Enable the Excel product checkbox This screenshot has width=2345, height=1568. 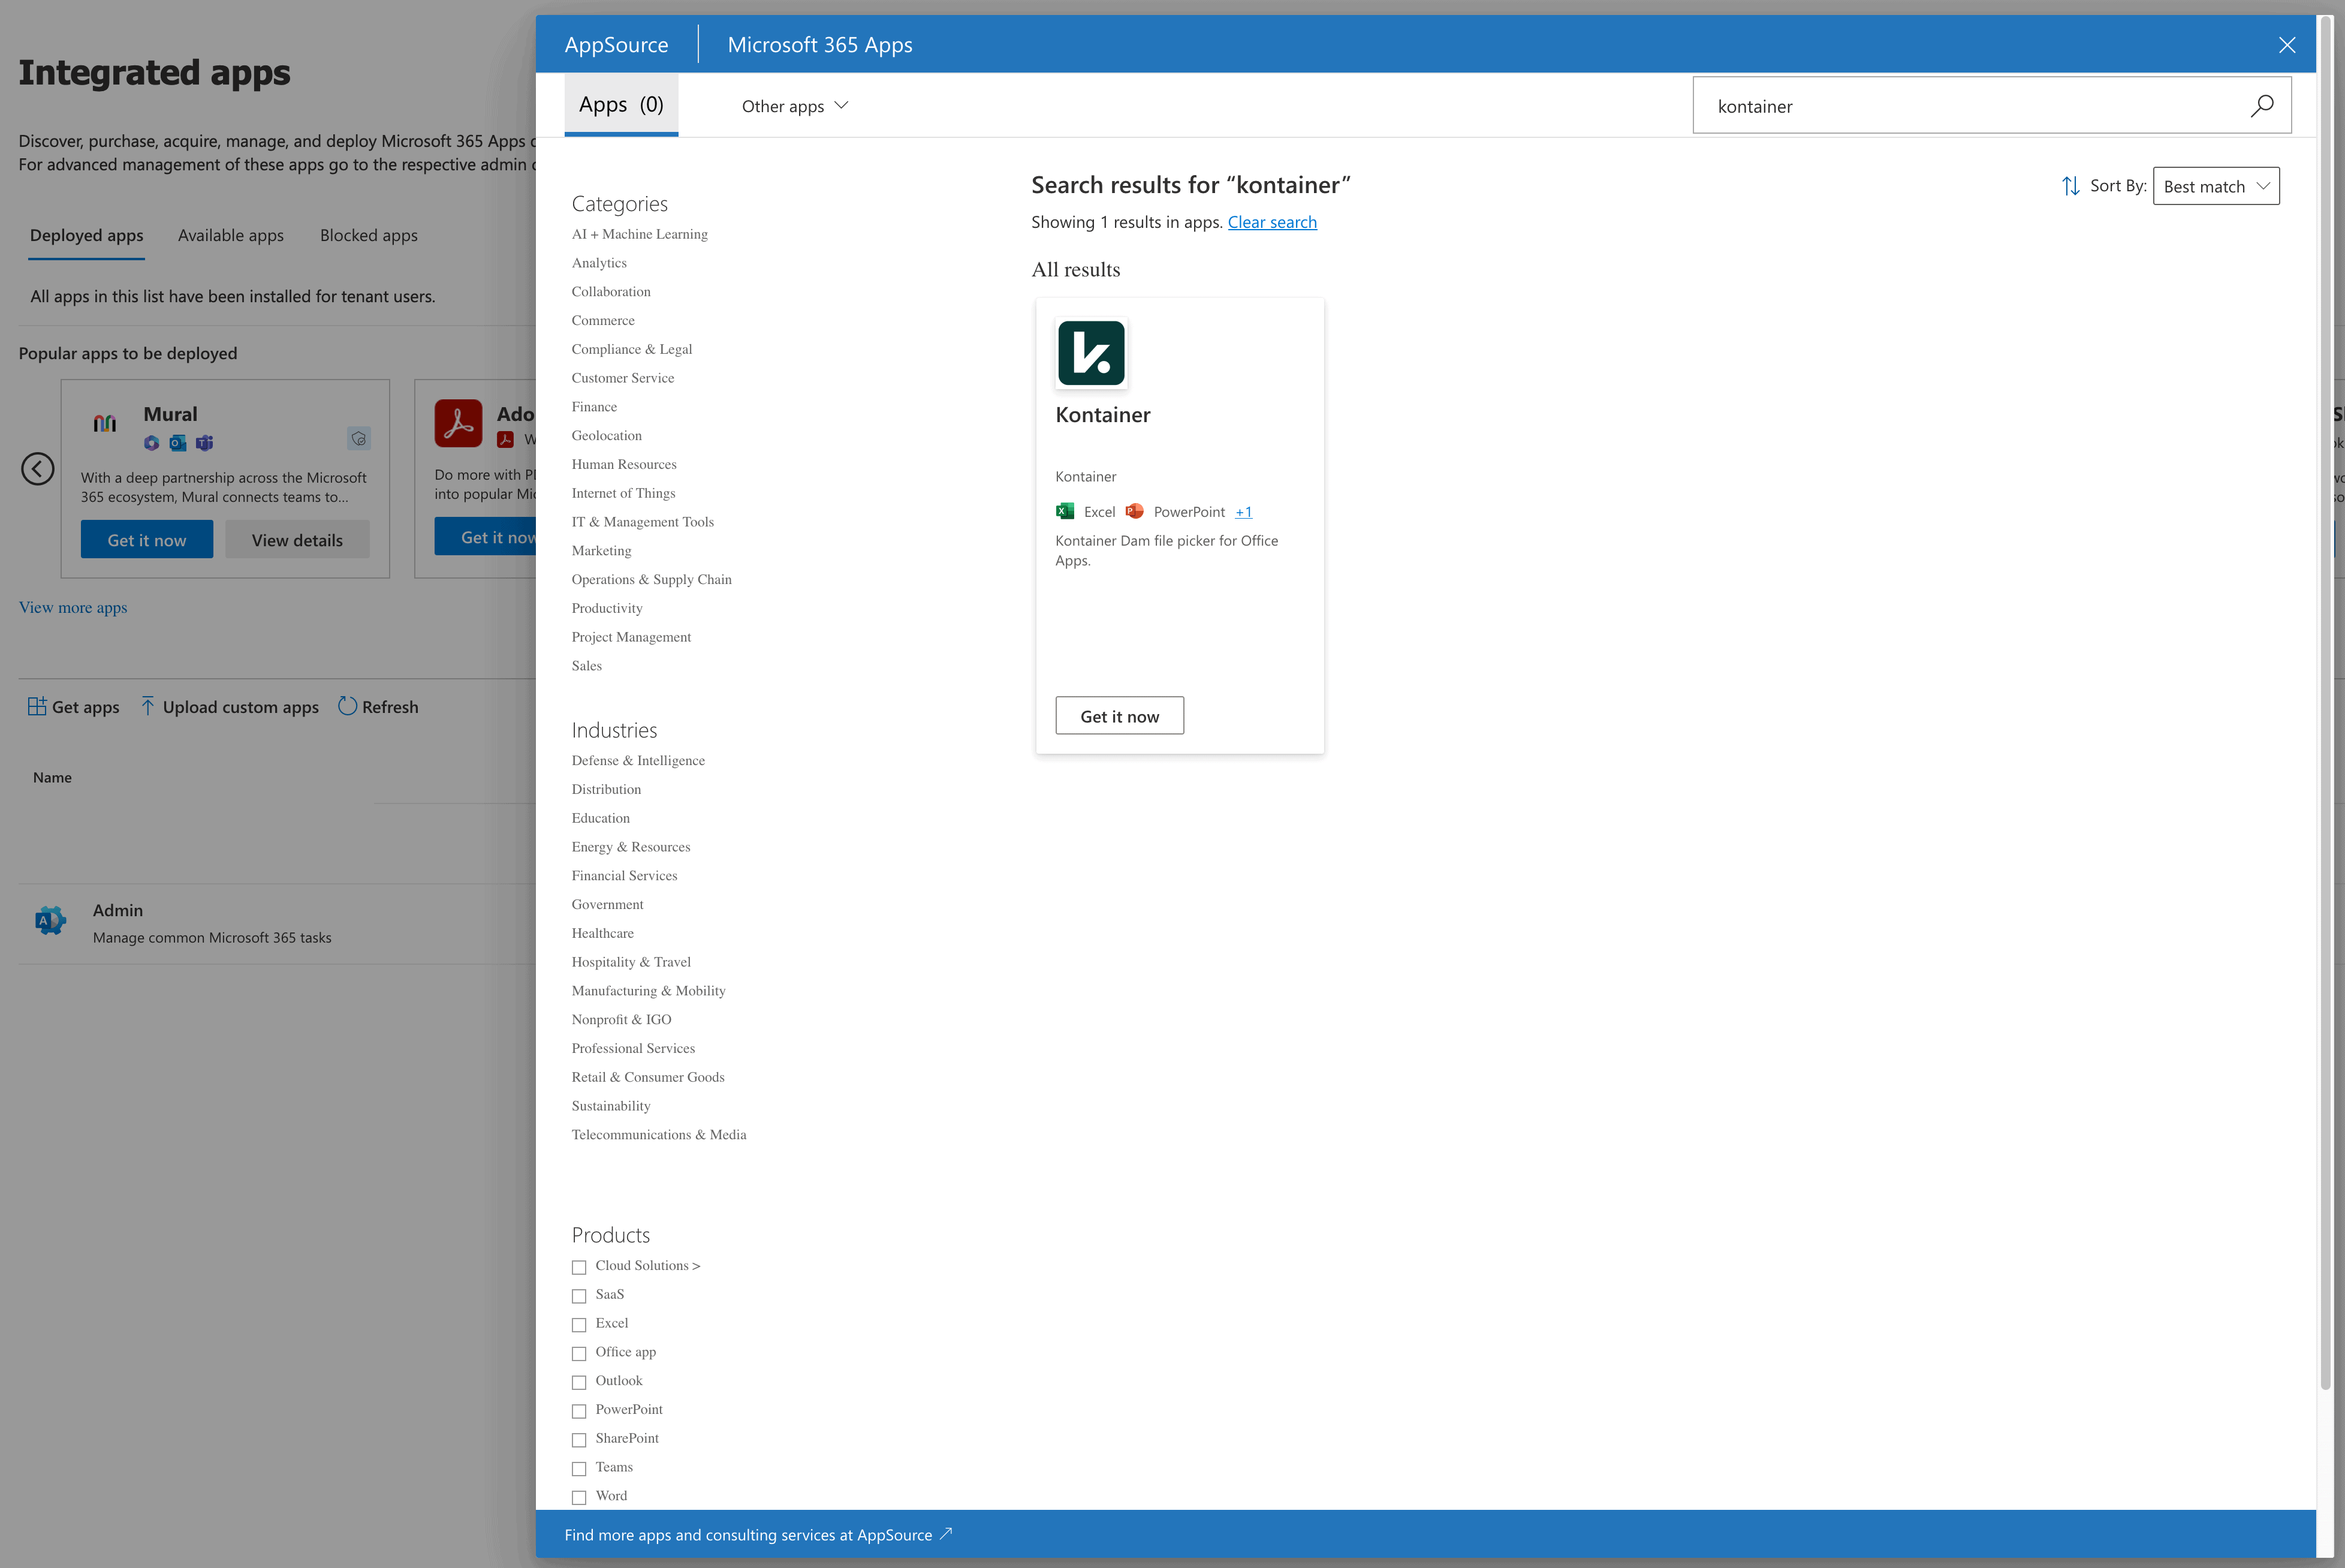click(x=578, y=1325)
